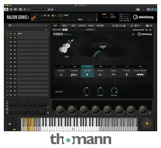Click the camera snapshot icon top right
This screenshot has width=161, height=148.
click(x=138, y=10)
